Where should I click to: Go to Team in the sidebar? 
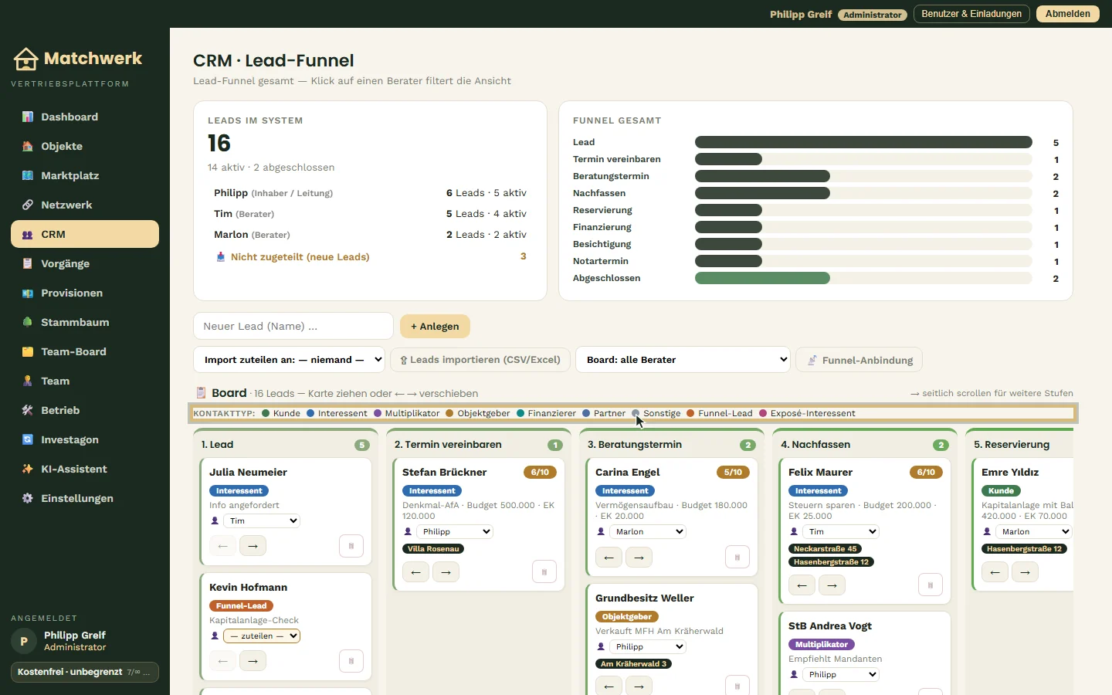point(85,381)
